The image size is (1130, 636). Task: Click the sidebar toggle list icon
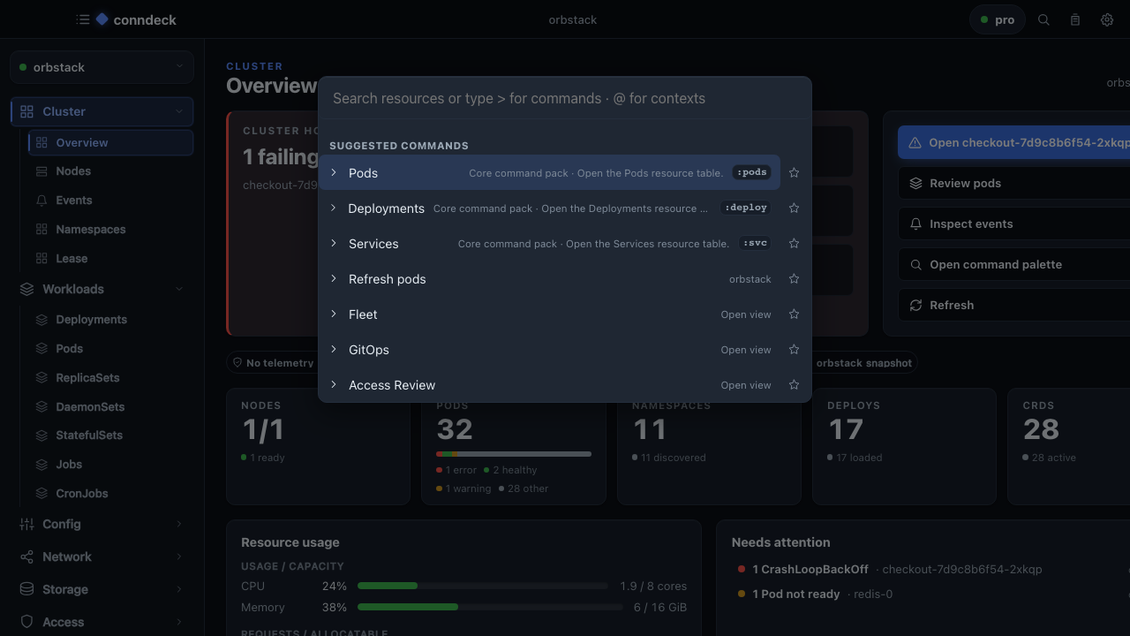point(83,19)
